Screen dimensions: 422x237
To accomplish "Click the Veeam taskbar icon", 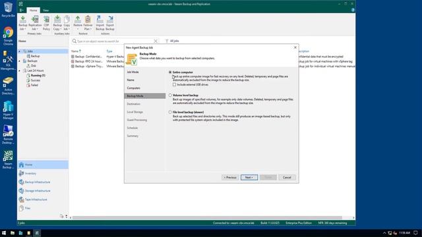I will tap(37, 233).
